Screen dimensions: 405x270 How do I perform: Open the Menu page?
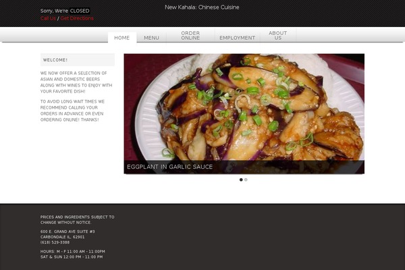coord(151,38)
